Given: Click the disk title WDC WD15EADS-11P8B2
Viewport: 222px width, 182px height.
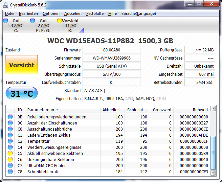Looking at the screenshot, I should [91, 41].
